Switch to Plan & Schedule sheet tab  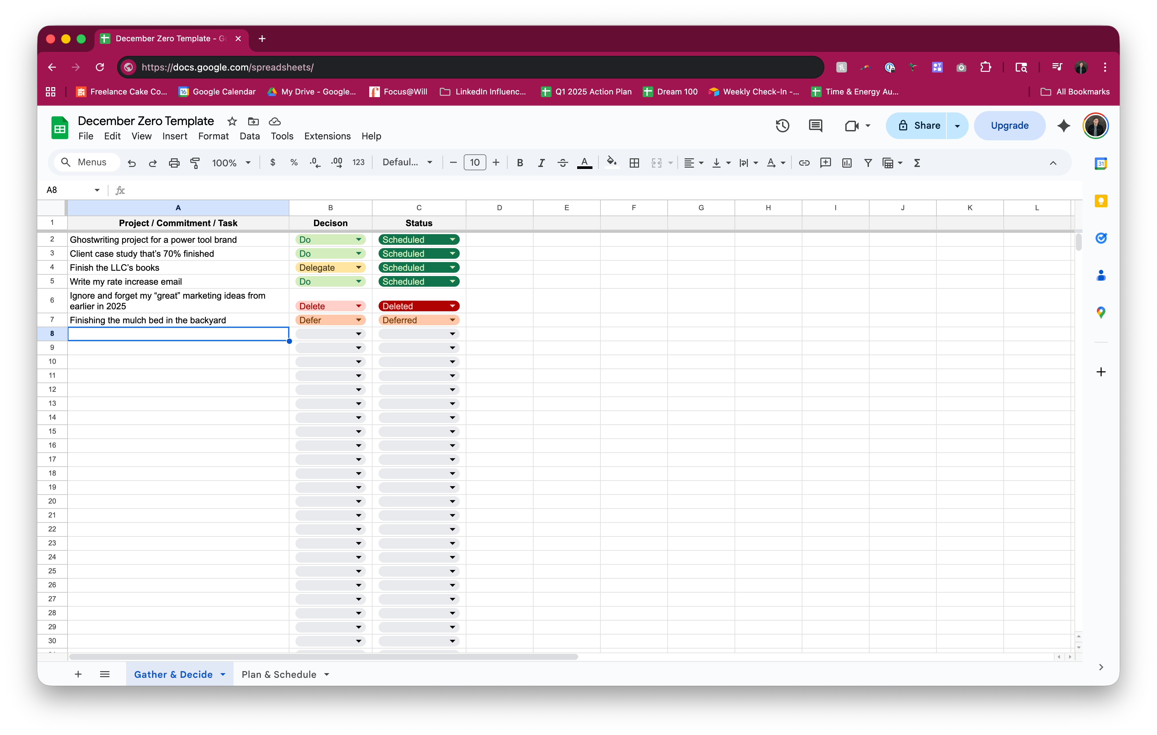[x=279, y=674]
